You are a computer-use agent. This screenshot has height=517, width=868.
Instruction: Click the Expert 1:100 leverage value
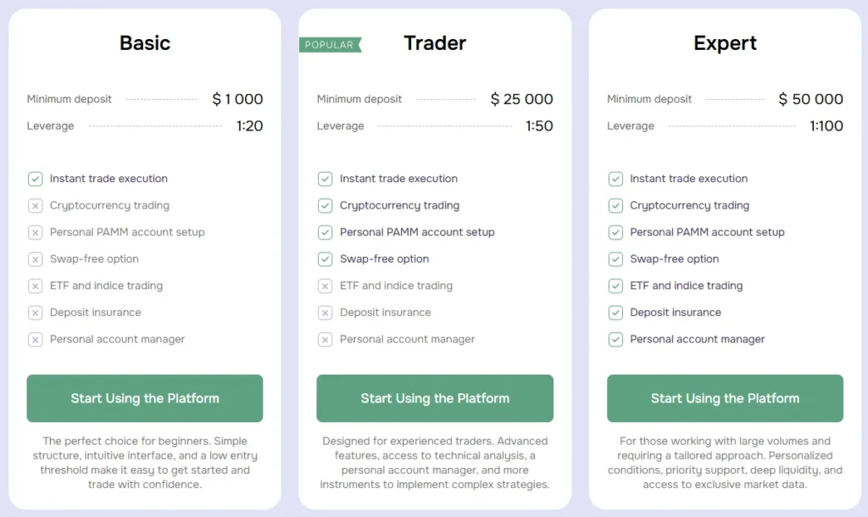click(826, 126)
